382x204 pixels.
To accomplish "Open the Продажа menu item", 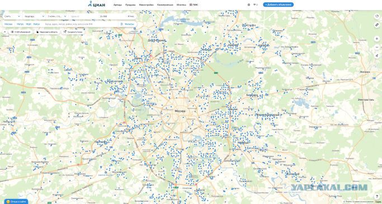I will tap(130, 4).
